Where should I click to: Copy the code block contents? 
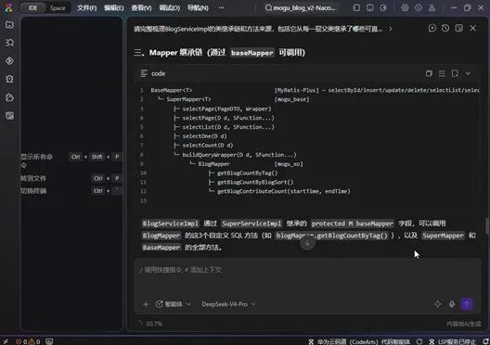tap(429, 73)
